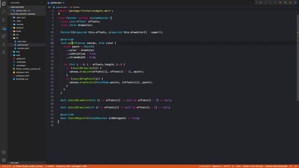Click the lightbulb code action icon

pyautogui.click(x=59, y=14)
